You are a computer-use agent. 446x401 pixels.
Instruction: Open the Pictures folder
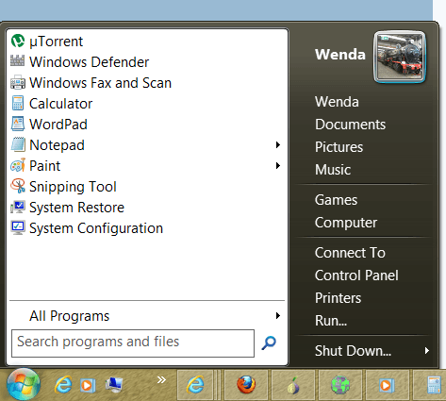click(339, 147)
